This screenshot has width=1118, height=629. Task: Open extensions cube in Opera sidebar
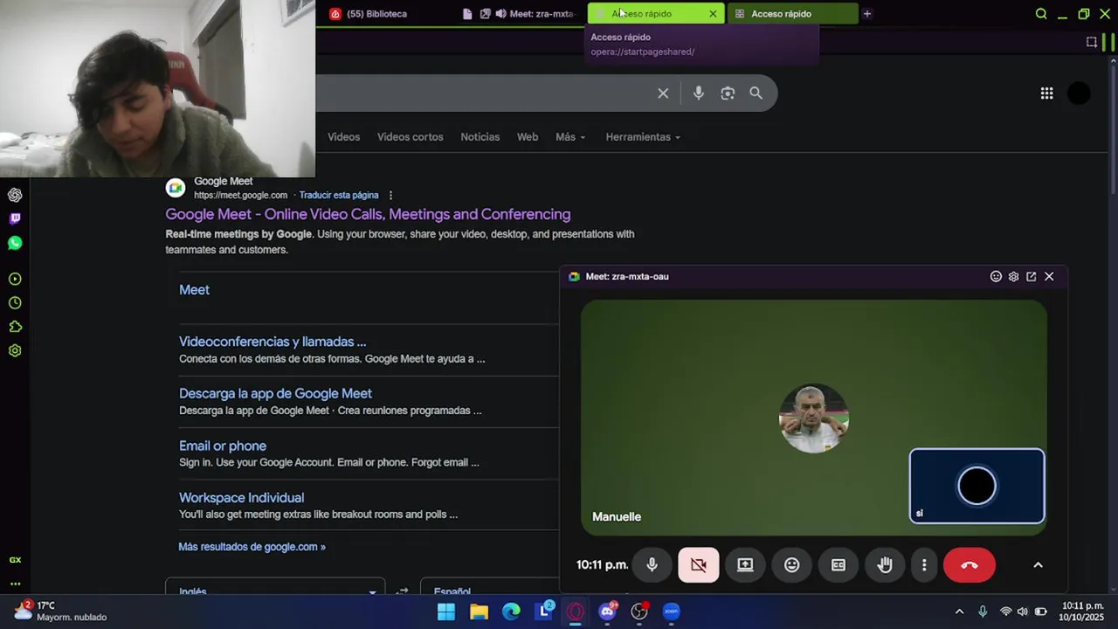click(15, 327)
